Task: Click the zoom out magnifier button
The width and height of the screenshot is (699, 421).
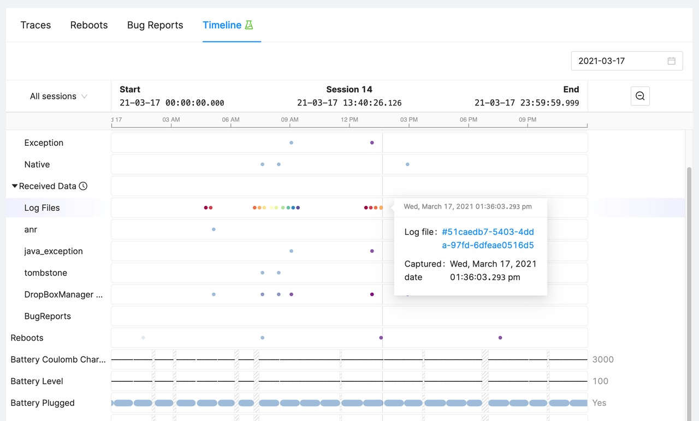Action: [x=640, y=96]
